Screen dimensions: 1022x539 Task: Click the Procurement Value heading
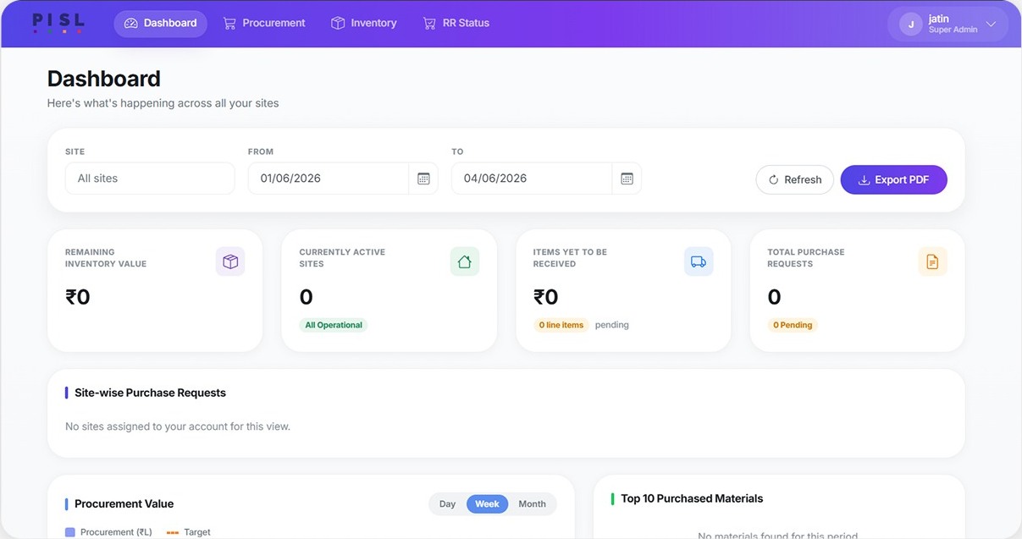124,503
